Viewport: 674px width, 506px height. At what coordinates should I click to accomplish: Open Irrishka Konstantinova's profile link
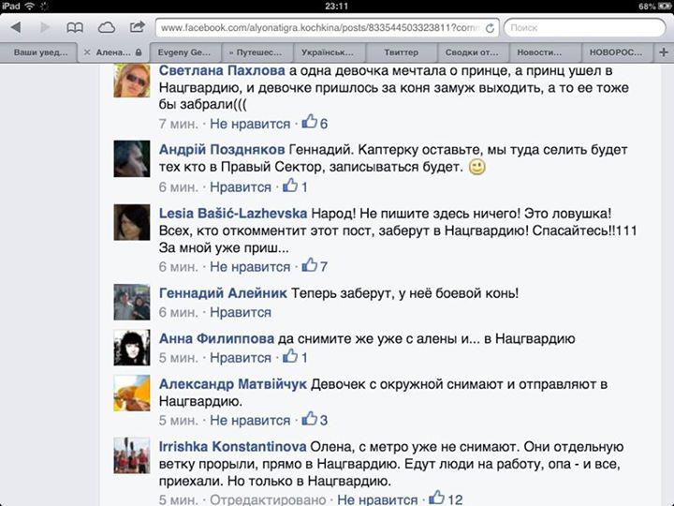pyautogui.click(x=232, y=447)
